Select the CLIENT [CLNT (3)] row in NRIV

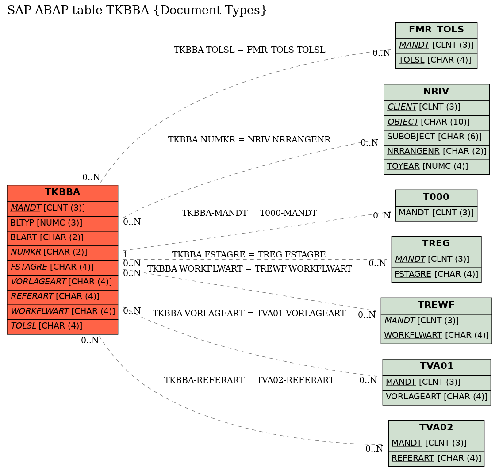click(437, 108)
